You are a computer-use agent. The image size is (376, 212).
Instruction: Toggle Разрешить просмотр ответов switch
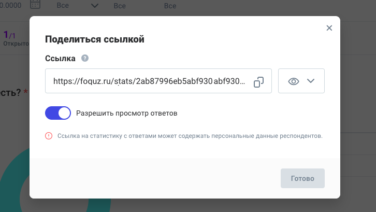(x=58, y=113)
